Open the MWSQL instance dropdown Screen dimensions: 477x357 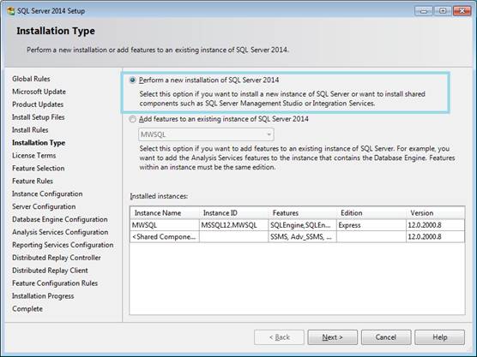(x=206, y=134)
